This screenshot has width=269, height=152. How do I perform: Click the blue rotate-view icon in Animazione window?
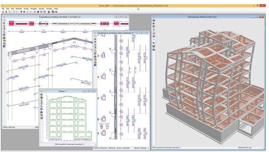click(154, 20)
